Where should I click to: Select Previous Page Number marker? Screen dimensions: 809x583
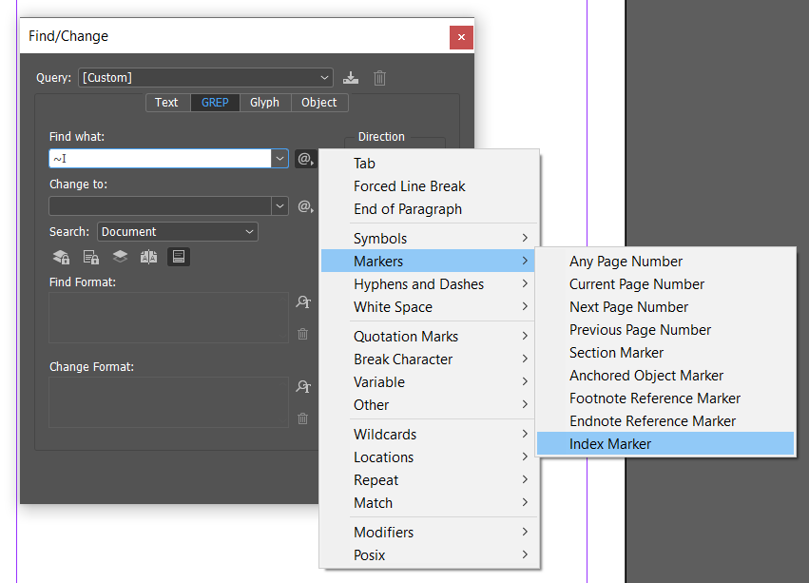pyautogui.click(x=665, y=329)
